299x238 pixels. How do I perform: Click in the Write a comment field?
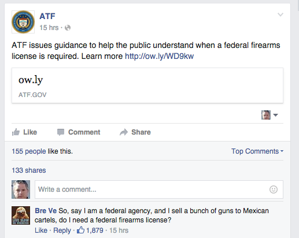(x=159, y=189)
